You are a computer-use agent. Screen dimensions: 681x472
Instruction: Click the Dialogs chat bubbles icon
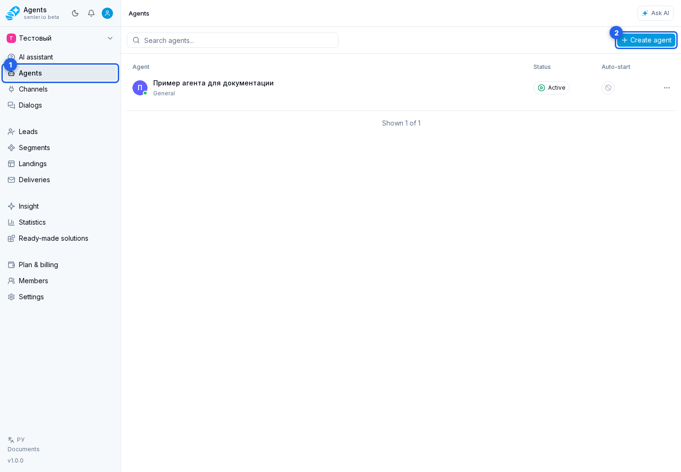(11, 105)
